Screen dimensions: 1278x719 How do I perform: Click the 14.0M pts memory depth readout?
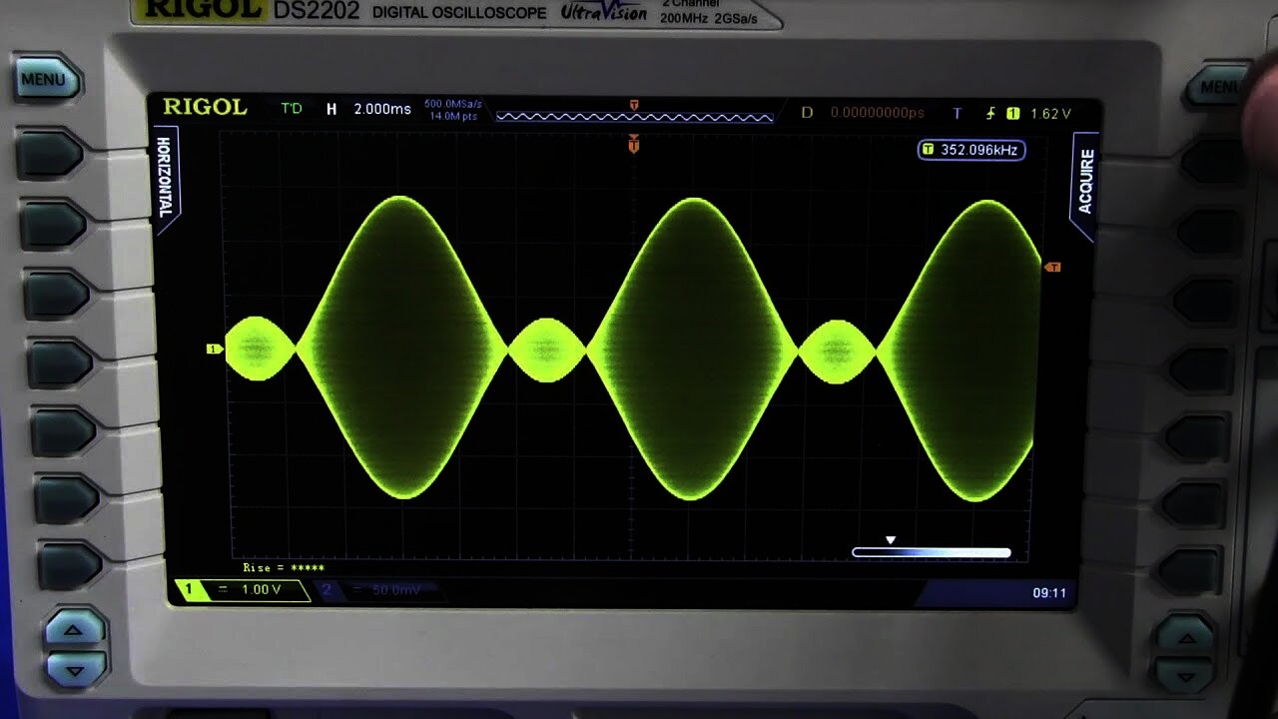pyautogui.click(x=452, y=117)
